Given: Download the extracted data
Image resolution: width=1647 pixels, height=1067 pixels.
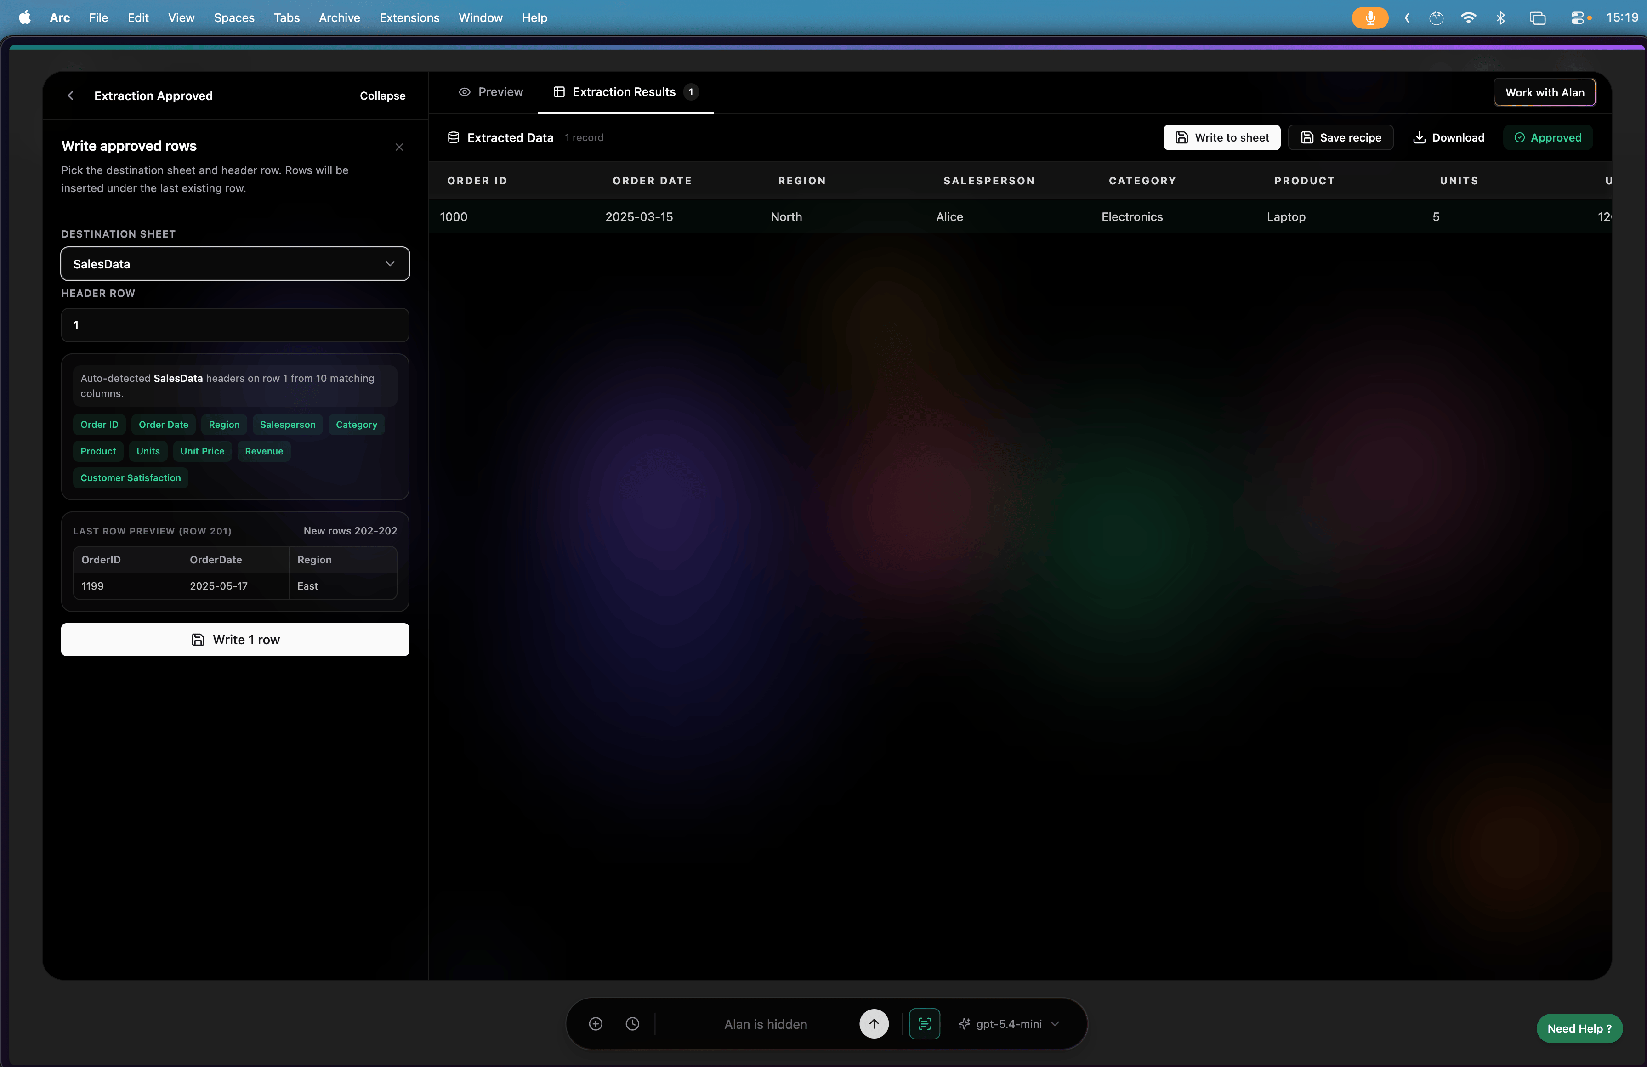Looking at the screenshot, I should click(1448, 138).
